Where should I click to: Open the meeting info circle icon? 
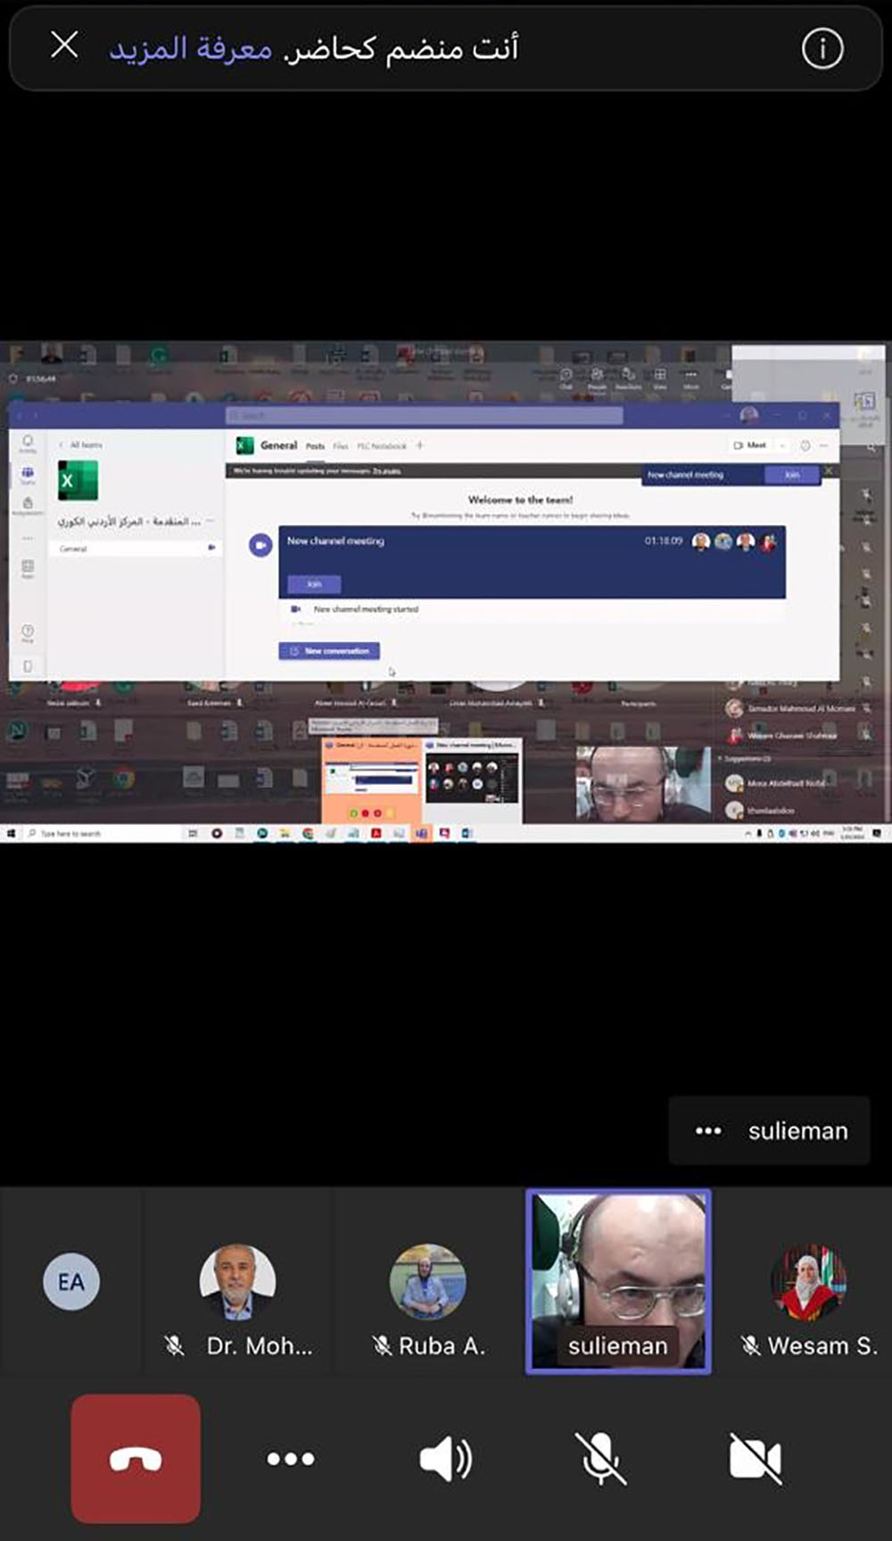tap(822, 48)
